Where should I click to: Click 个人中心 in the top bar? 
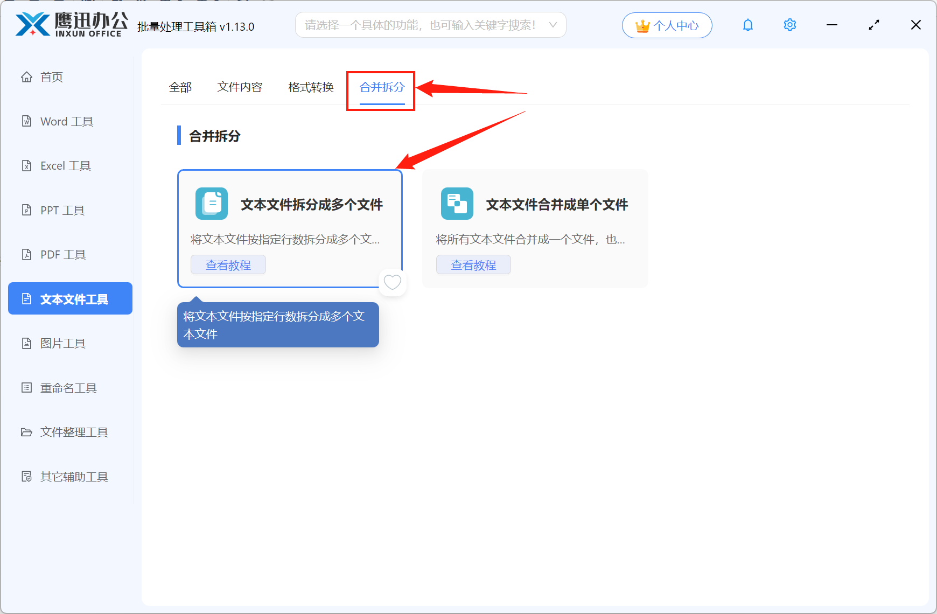point(667,25)
